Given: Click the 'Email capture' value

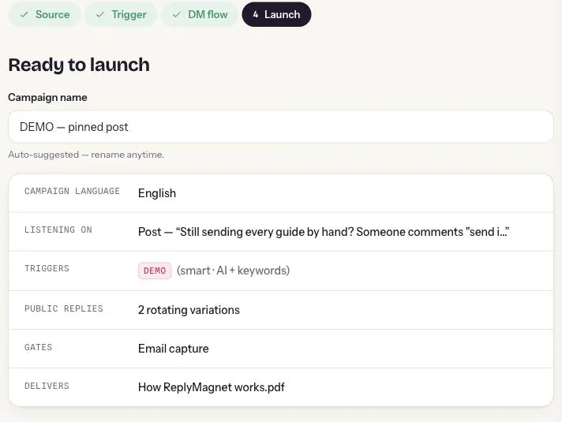Looking at the screenshot, I should click(173, 349).
